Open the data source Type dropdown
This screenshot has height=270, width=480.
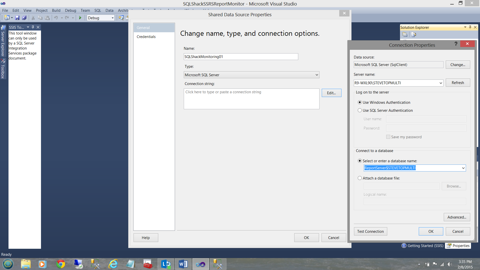click(x=316, y=75)
